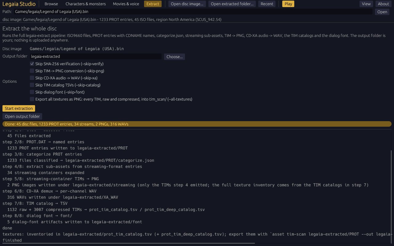Choose an output folder with Choose...
The height and width of the screenshot is (246, 394).
click(x=175, y=57)
